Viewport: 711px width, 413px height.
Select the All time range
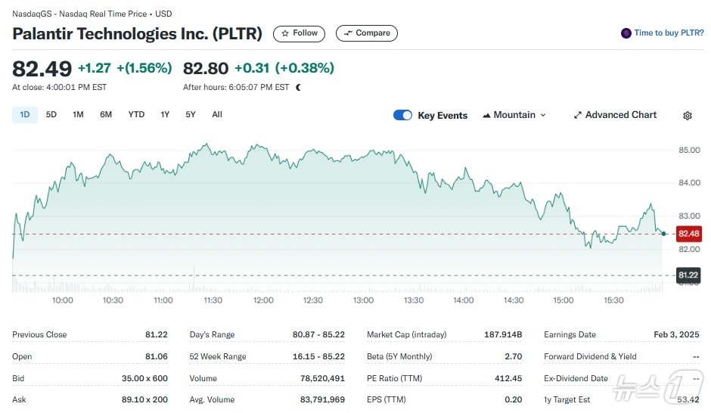pos(217,115)
